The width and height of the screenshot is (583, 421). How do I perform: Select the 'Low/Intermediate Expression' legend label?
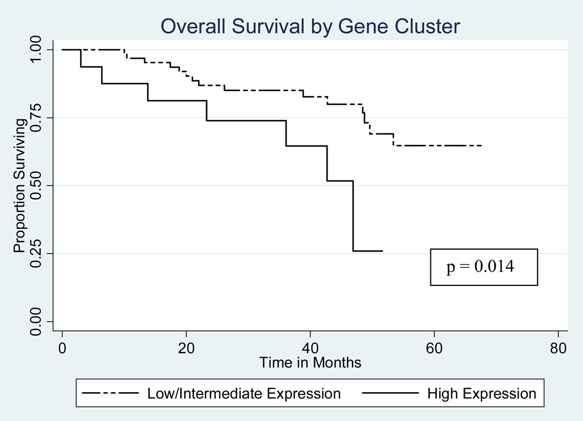244,394
